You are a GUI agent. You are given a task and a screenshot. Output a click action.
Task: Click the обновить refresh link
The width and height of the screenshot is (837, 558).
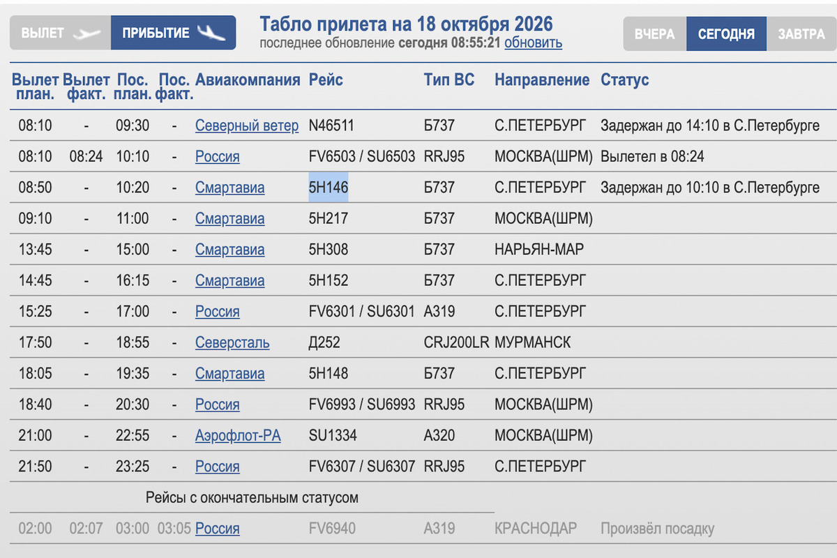pos(533,43)
